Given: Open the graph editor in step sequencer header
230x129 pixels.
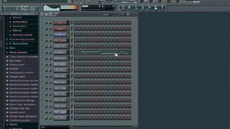Looking at the screenshot, I should point(123,14).
